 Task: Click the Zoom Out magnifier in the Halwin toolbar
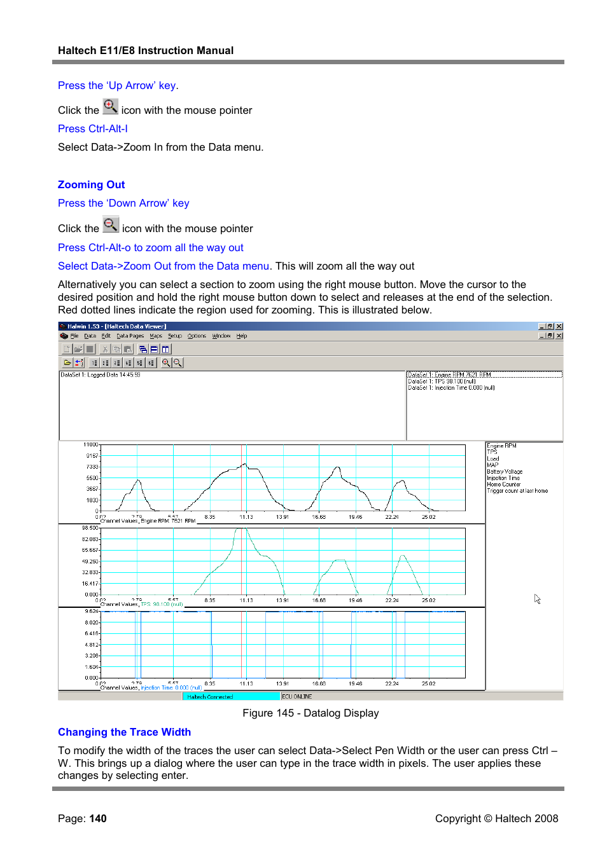(178, 362)
